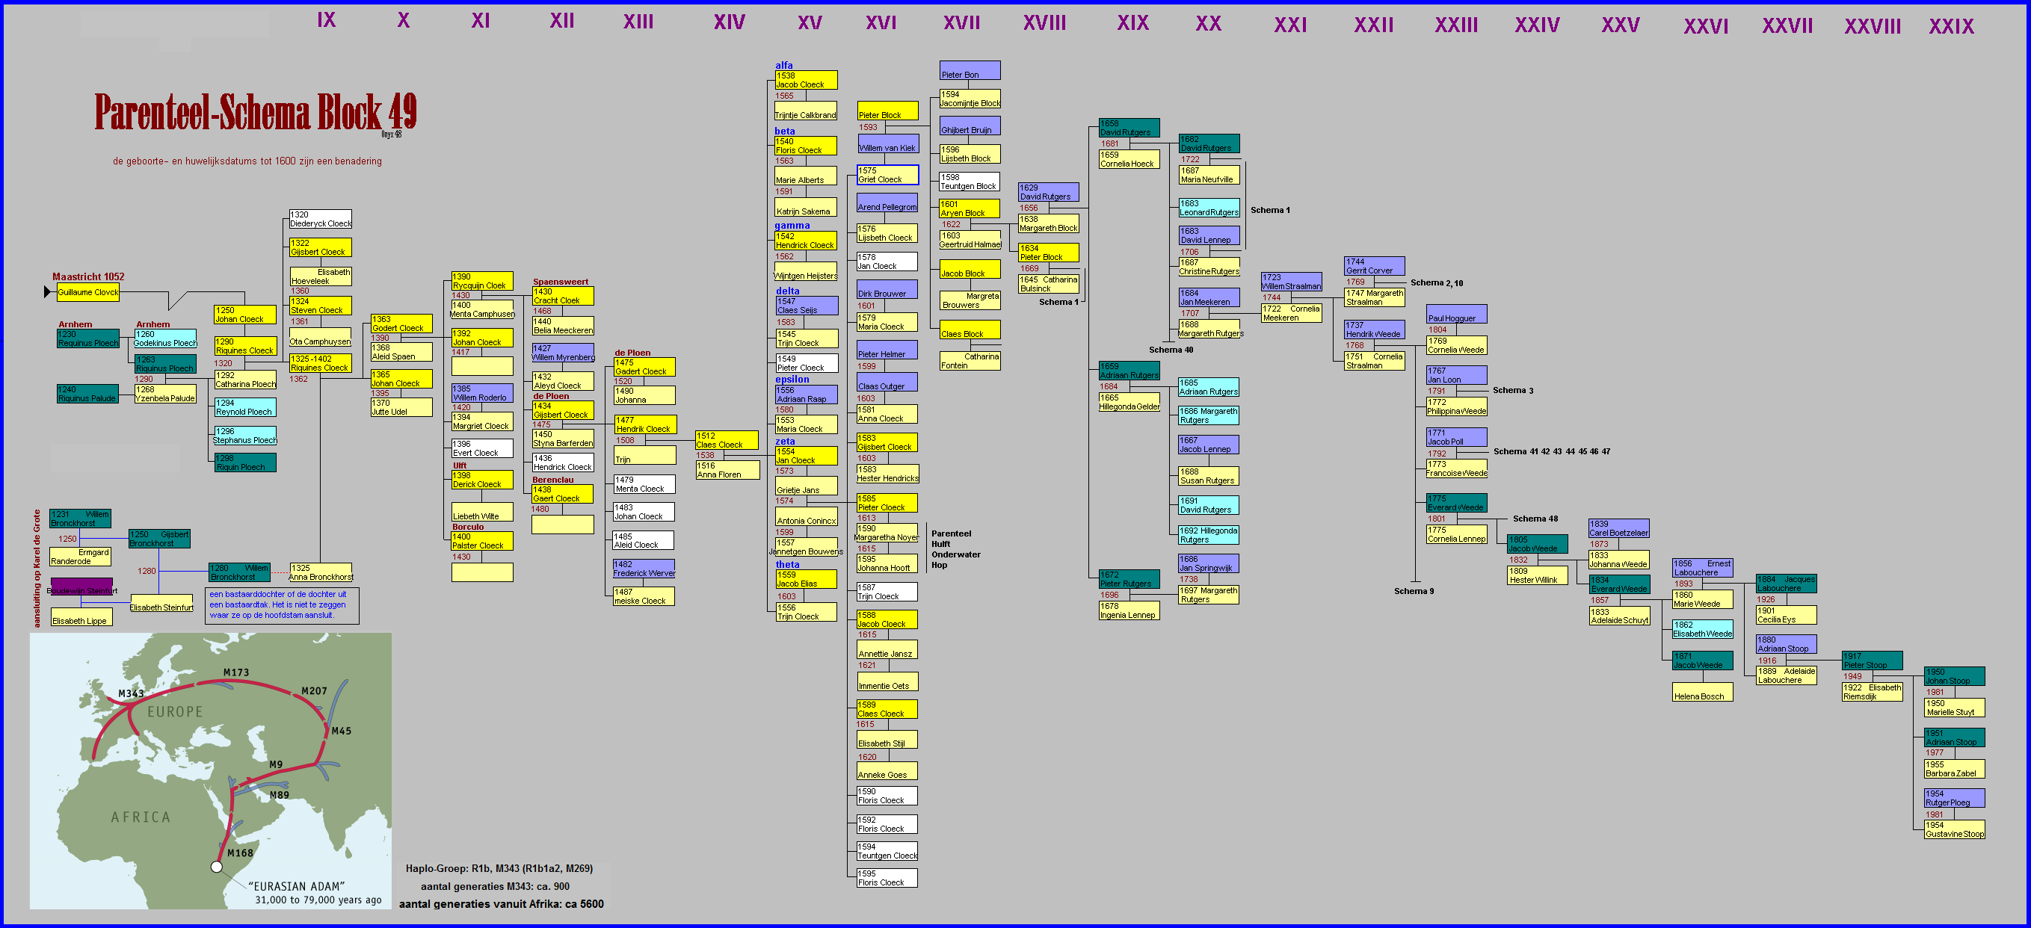Viewport: 2031px width, 928px height.
Task: Click the M89 marker on the map
Action: tap(279, 795)
